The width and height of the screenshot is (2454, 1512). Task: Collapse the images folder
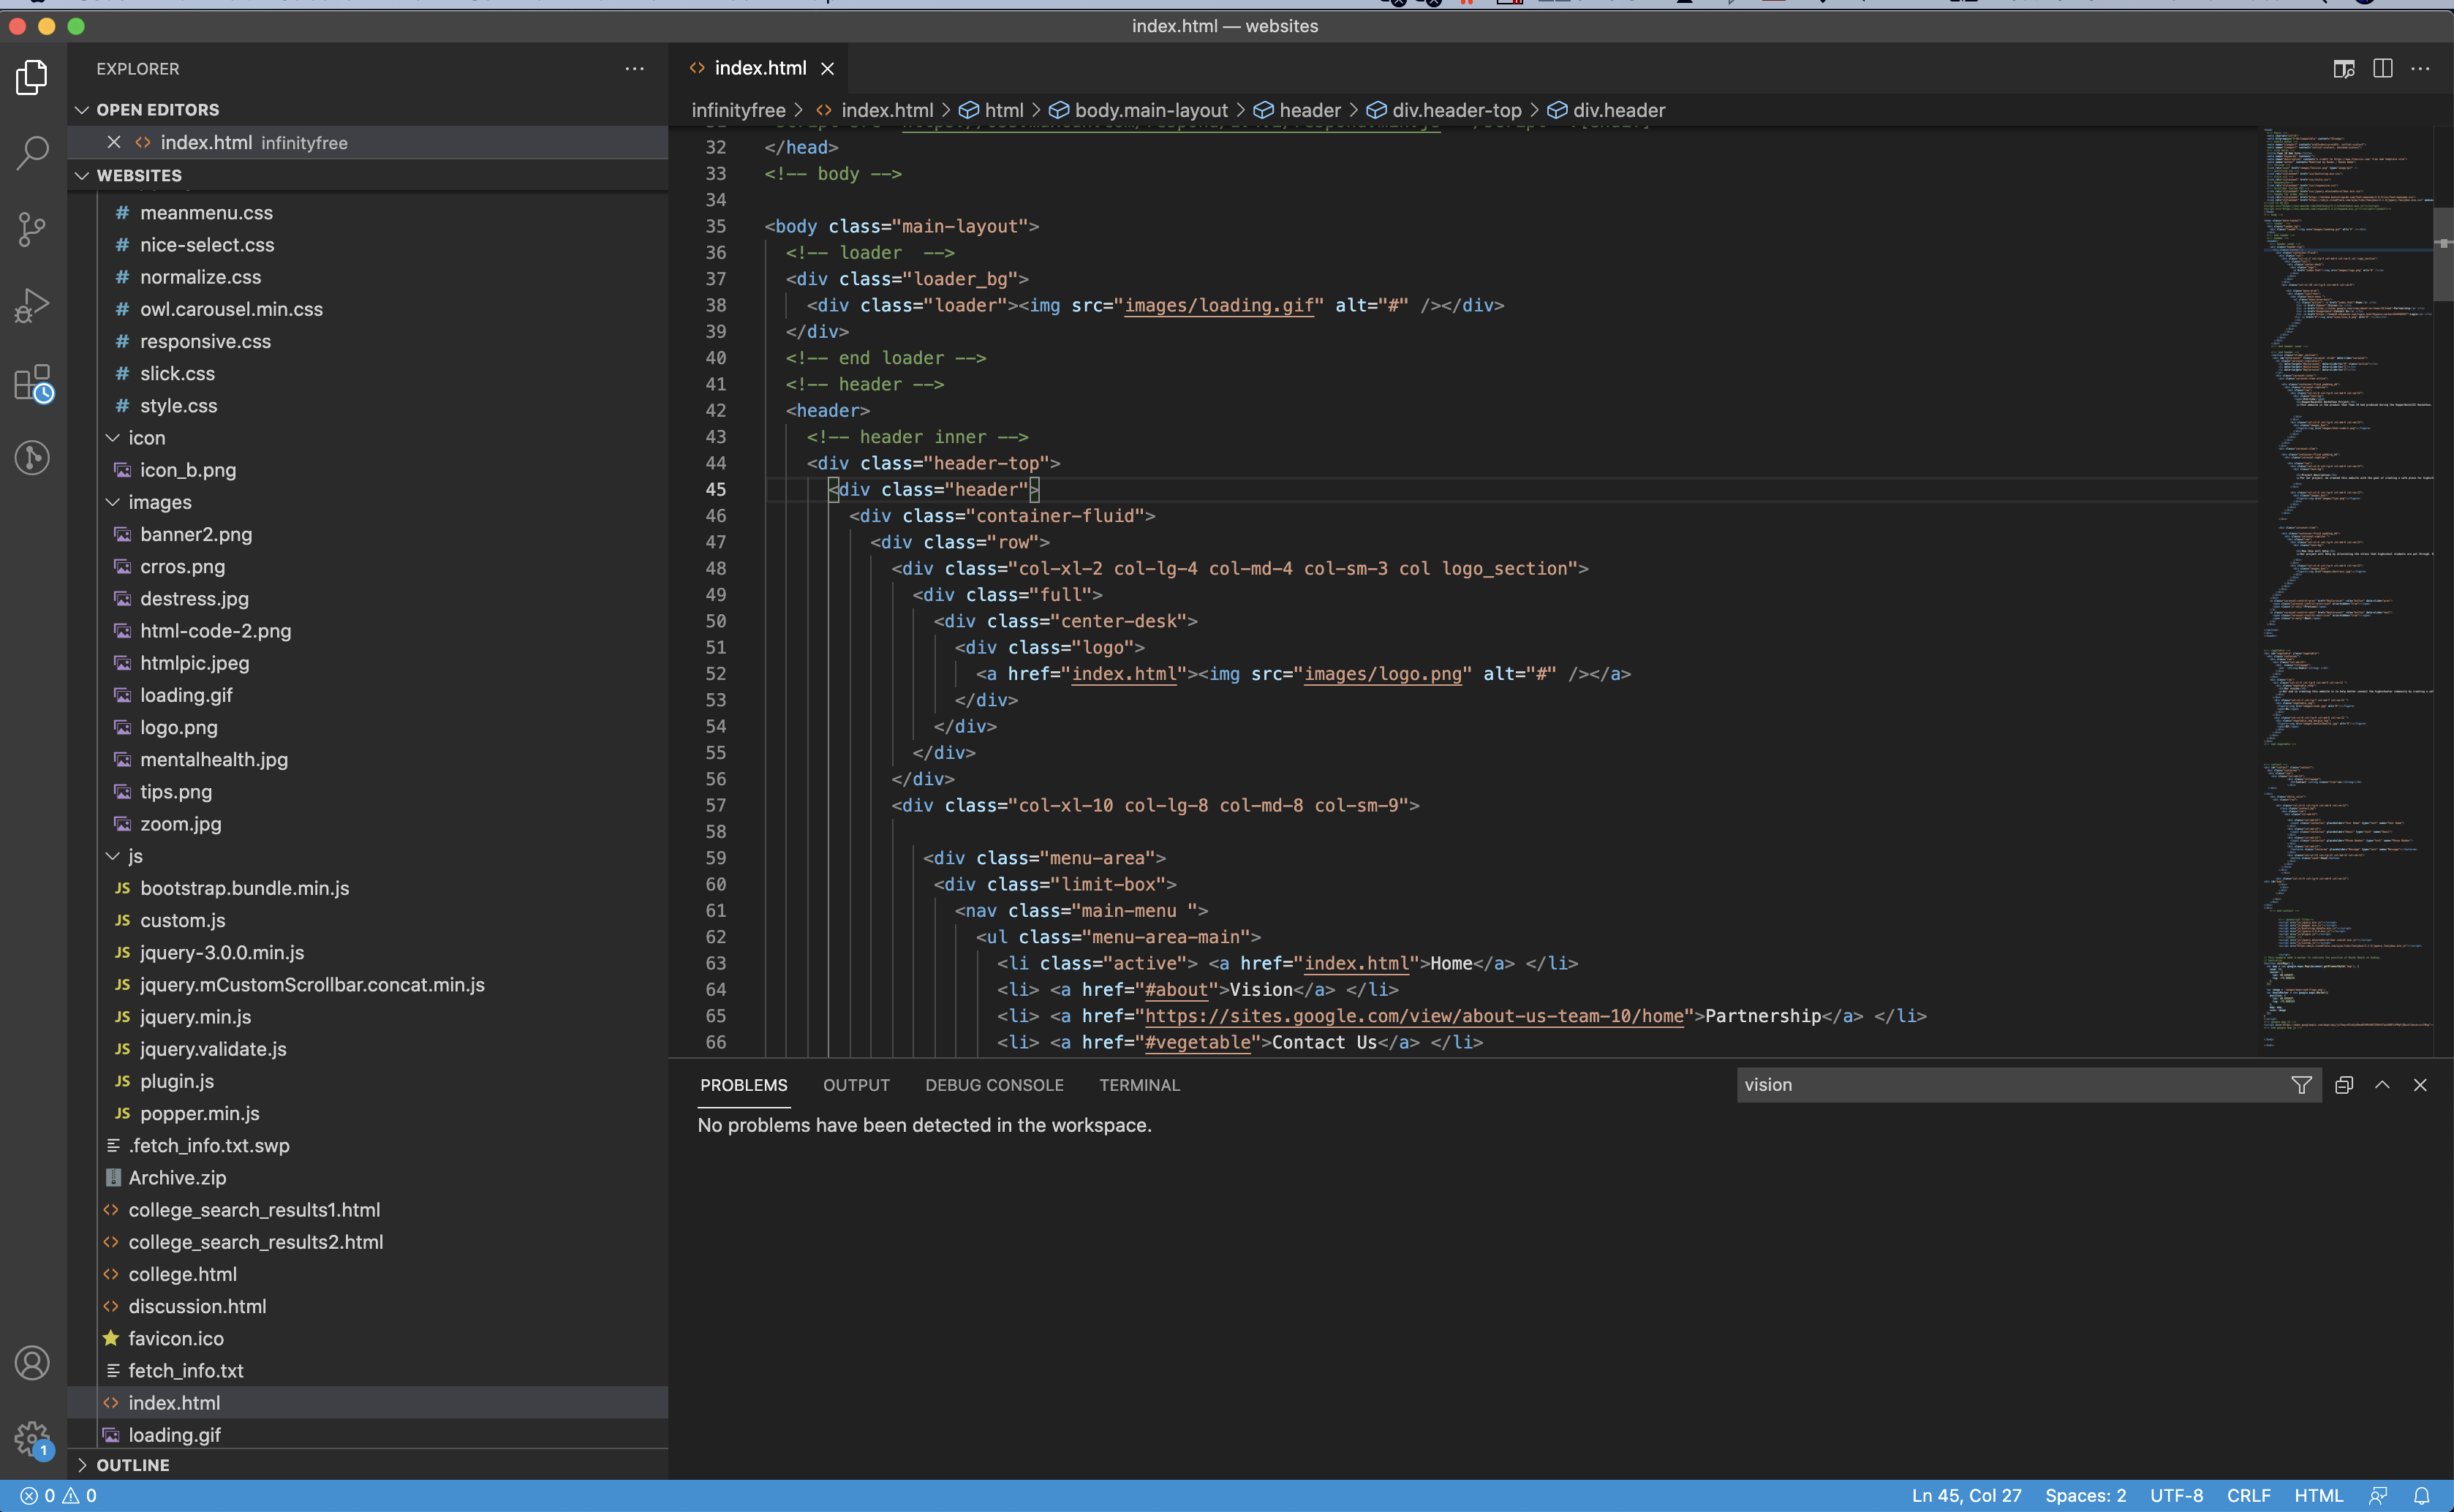click(x=113, y=502)
